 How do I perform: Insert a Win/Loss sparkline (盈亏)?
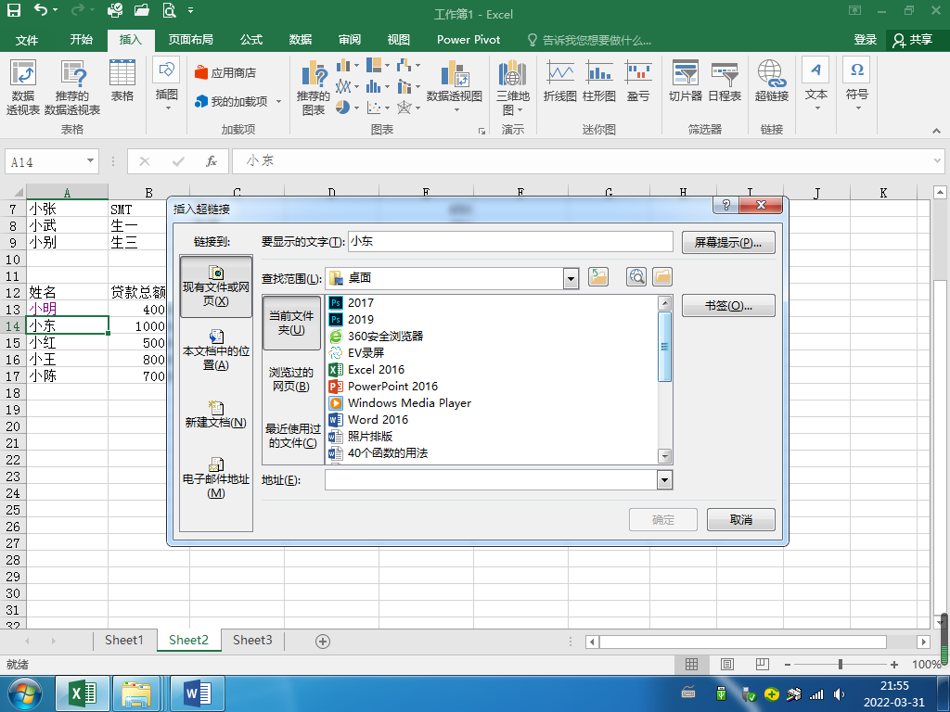point(638,82)
